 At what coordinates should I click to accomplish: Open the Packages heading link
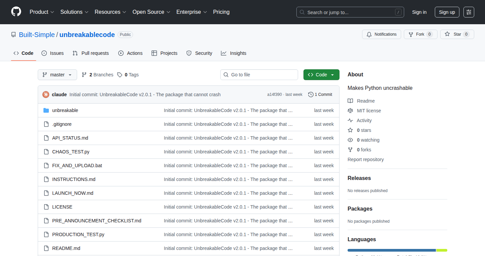click(360, 209)
